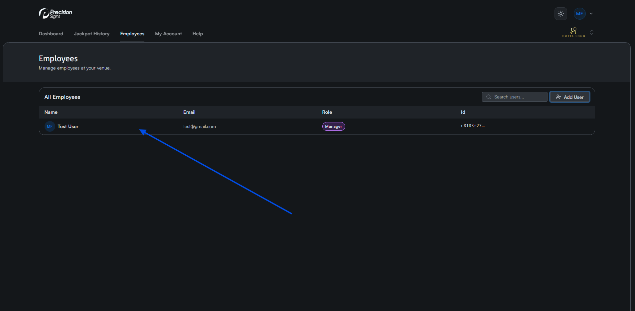Open the Help tab
The height and width of the screenshot is (311, 635).
[x=198, y=34]
